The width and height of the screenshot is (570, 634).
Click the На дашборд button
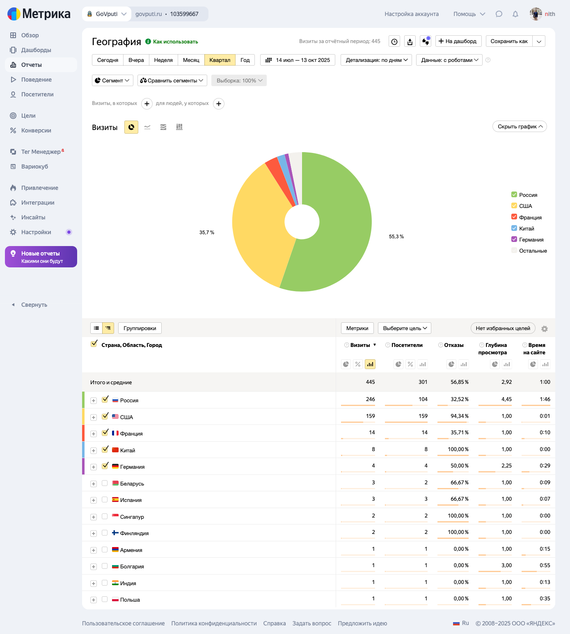[x=458, y=41]
